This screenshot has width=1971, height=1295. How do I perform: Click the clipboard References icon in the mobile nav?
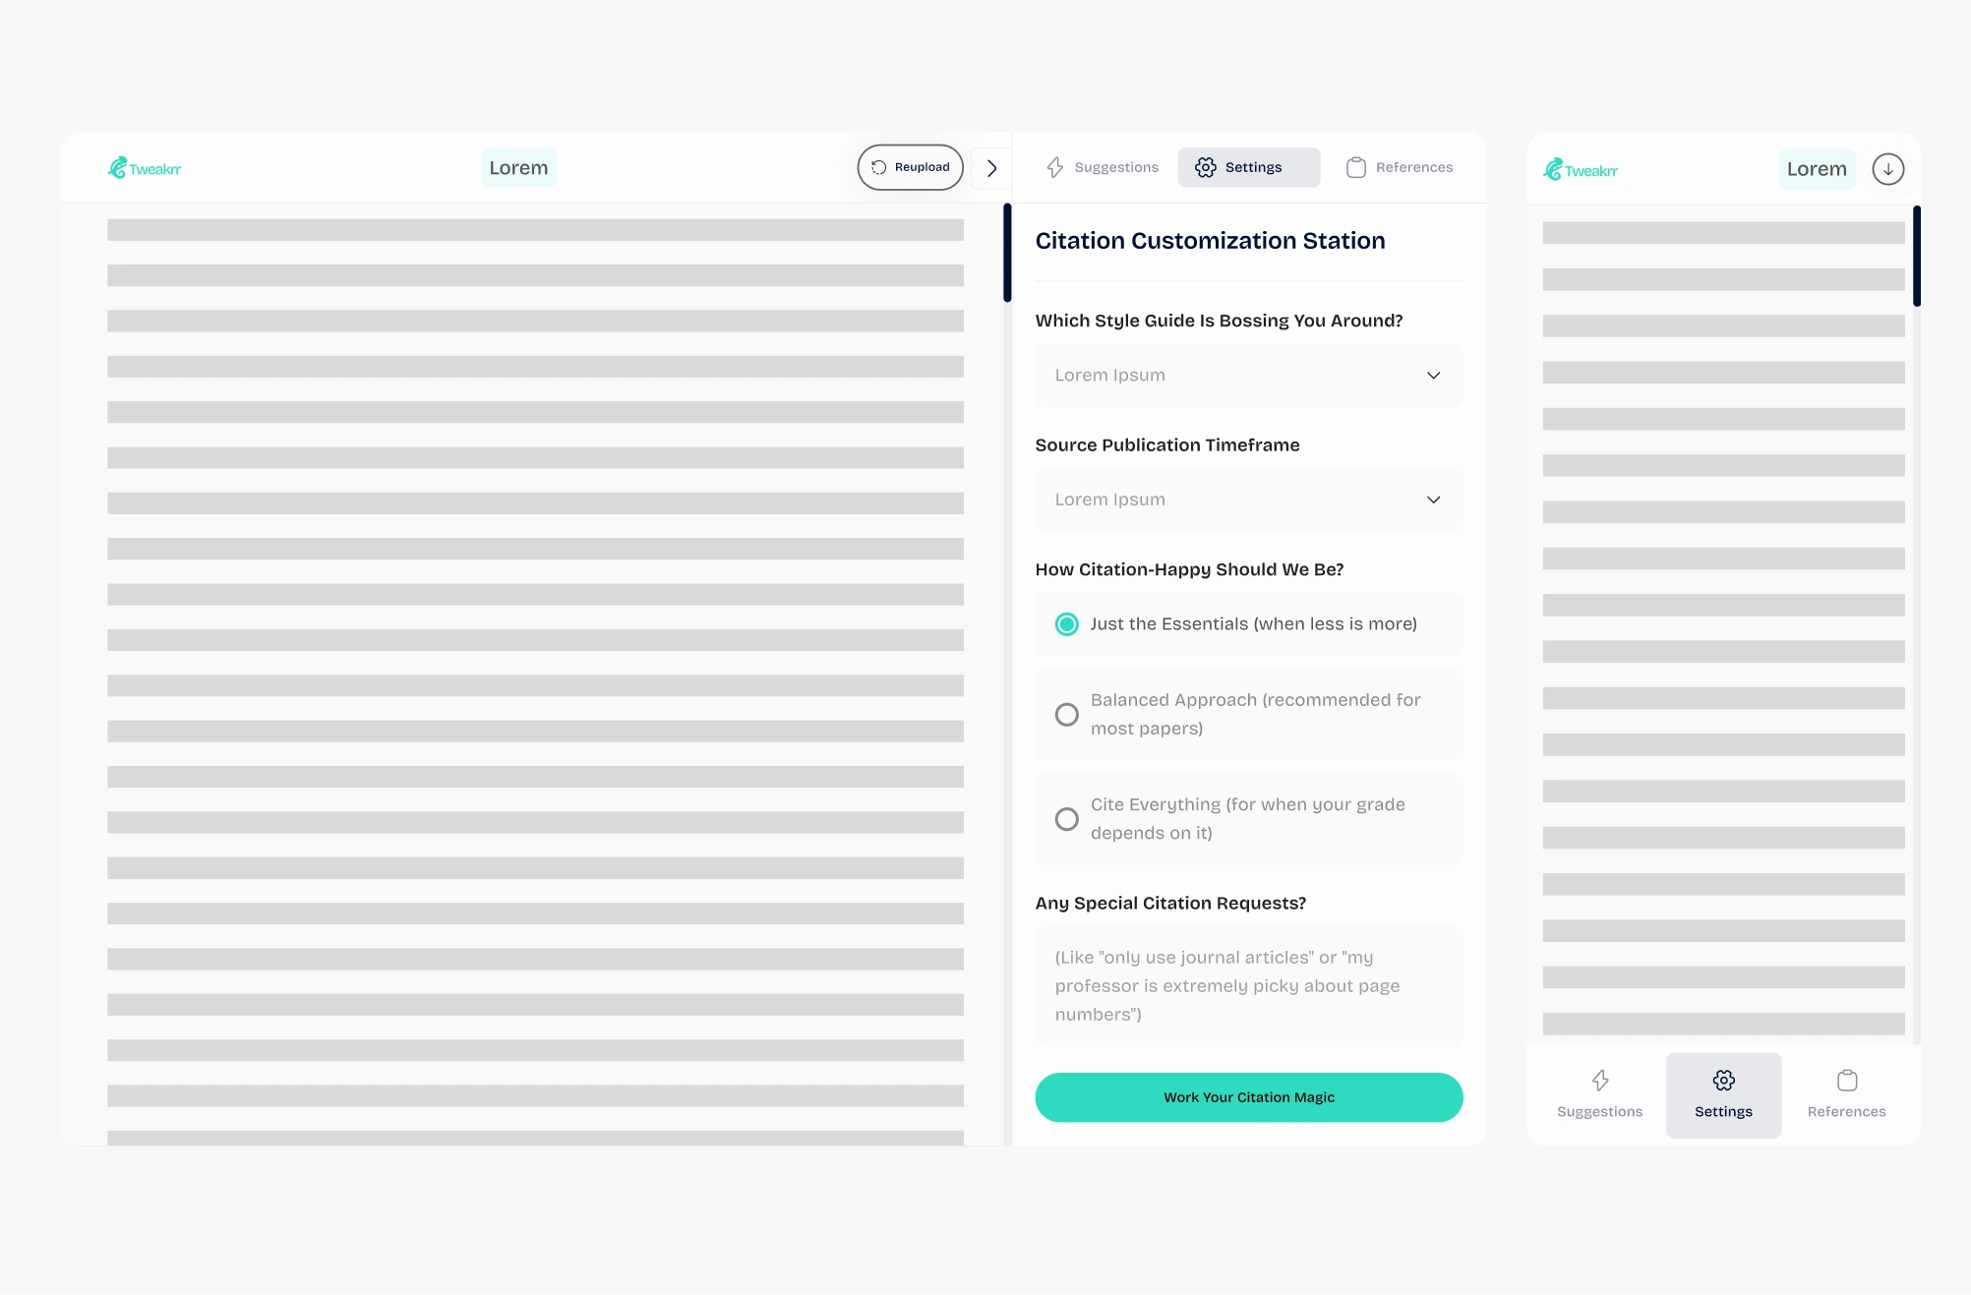click(1847, 1081)
